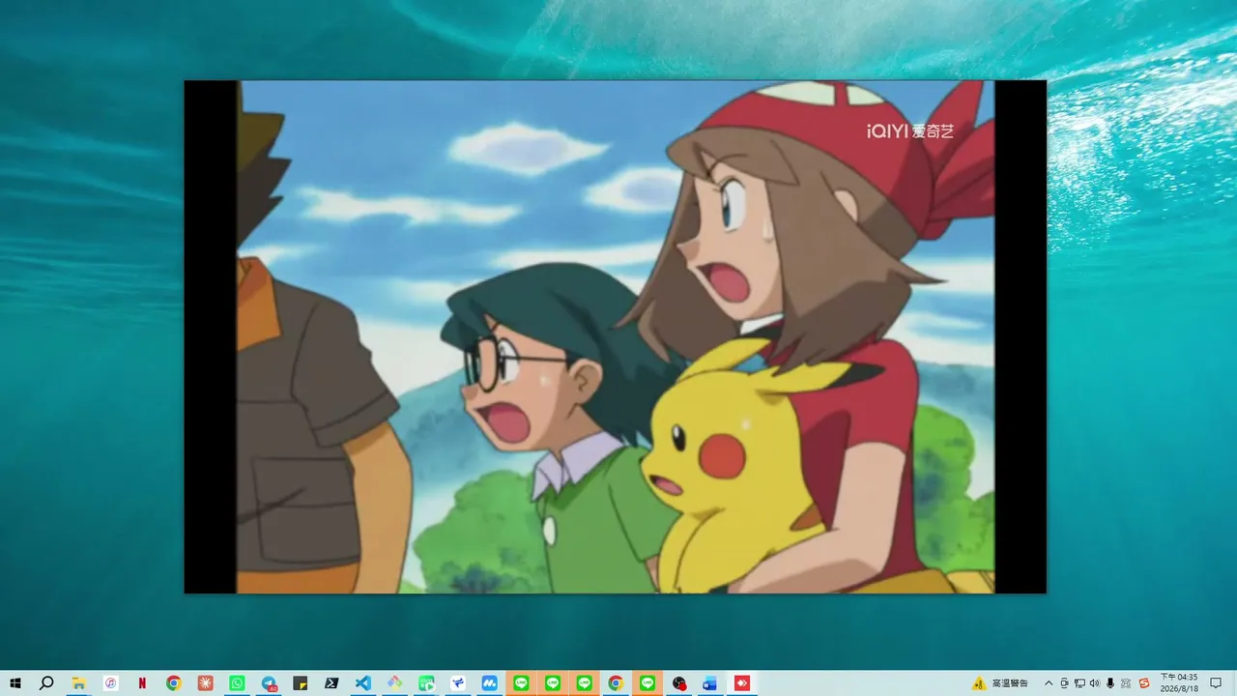The image size is (1237, 696).
Task: Launch Chrome pinned beside the Netflix icon
Action: (174, 682)
